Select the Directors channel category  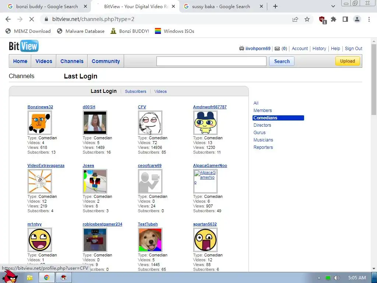pos(262,125)
